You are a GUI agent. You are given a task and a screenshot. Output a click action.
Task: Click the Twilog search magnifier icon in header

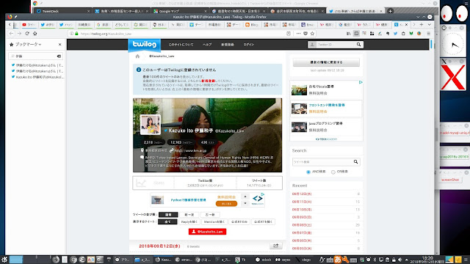pyautogui.click(x=359, y=45)
